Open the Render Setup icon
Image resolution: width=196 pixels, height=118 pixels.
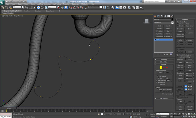pos(134,7)
